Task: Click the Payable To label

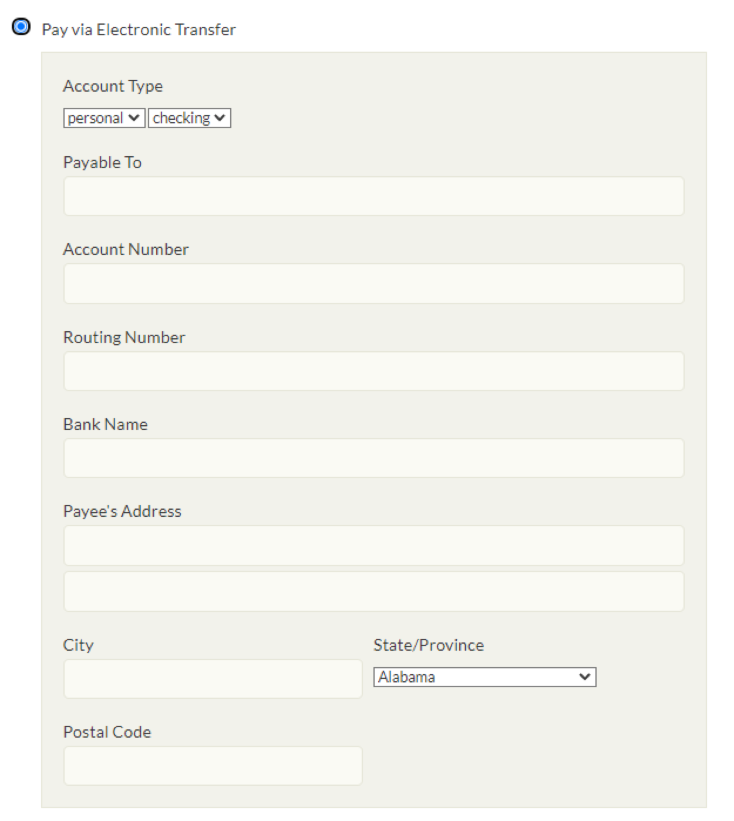Action: 102,162
